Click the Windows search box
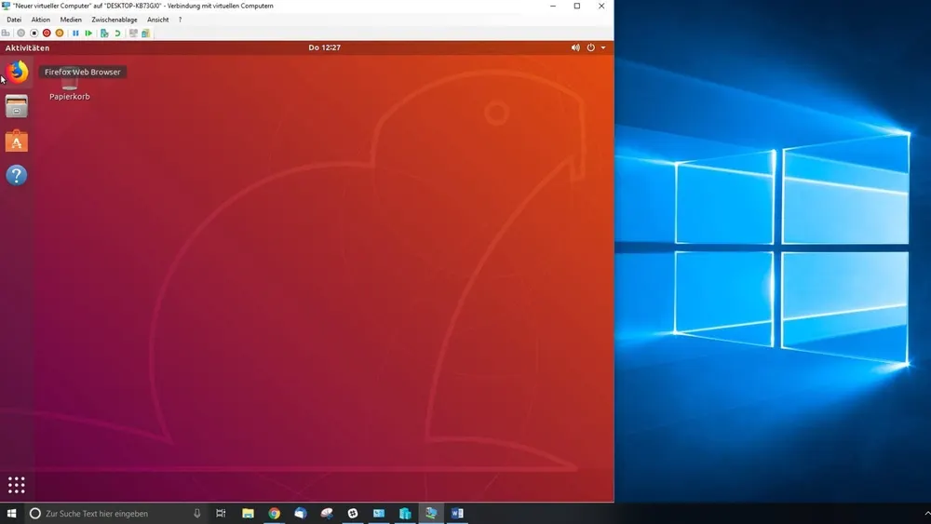The image size is (931, 524). (115, 514)
